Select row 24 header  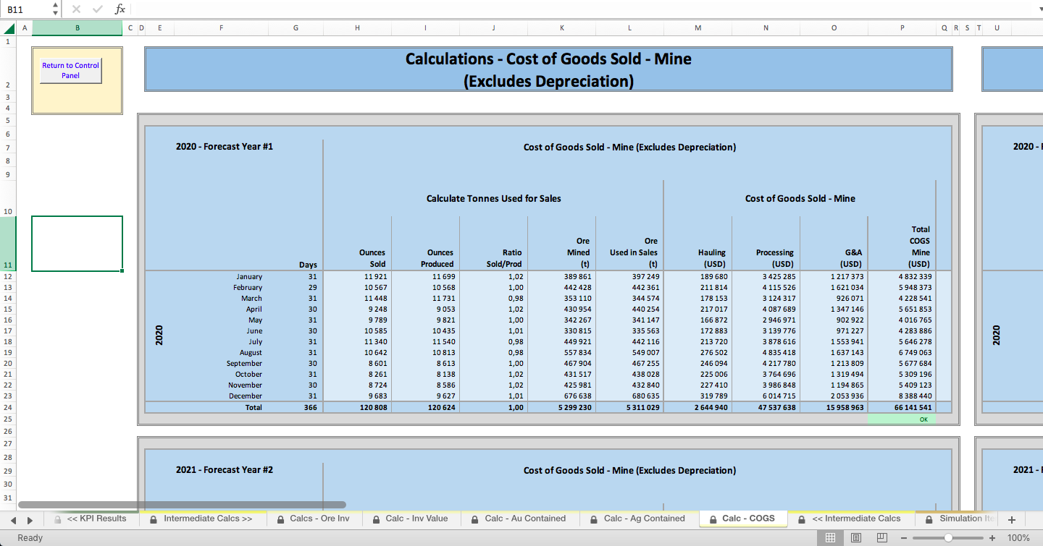(x=8, y=407)
